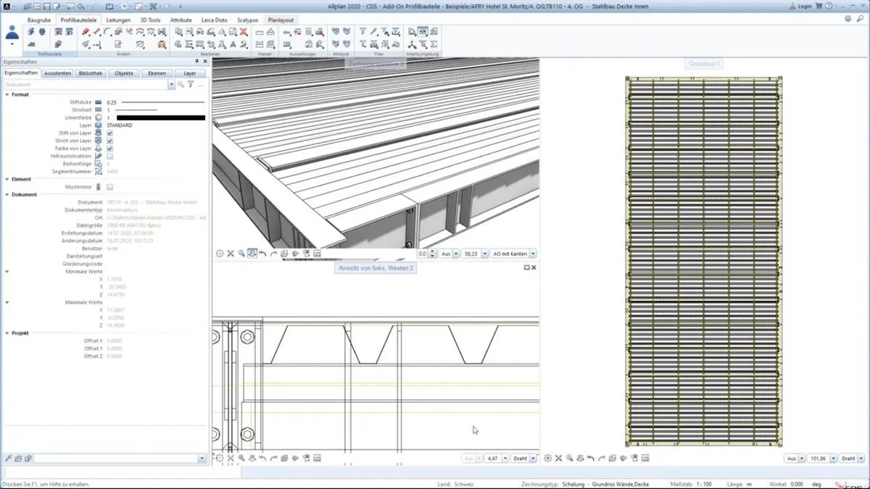Click the stepper arrows next to the 0.0 value
This screenshot has width=870, height=489.
click(433, 254)
